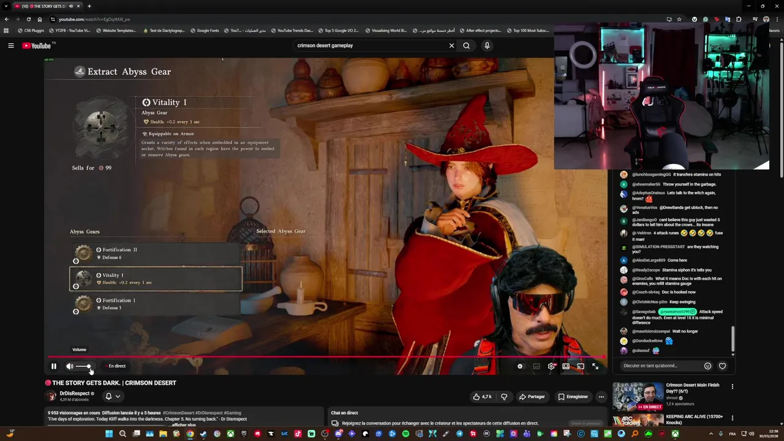Switch to theater mode
This screenshot has width=784, height=441.
click(x=566, y=366)
